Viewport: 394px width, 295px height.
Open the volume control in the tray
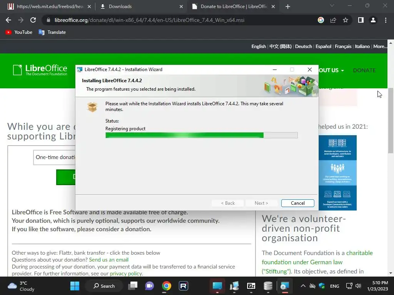click(358, 286)
